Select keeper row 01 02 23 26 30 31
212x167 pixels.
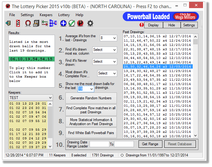(x=28, y=108)
